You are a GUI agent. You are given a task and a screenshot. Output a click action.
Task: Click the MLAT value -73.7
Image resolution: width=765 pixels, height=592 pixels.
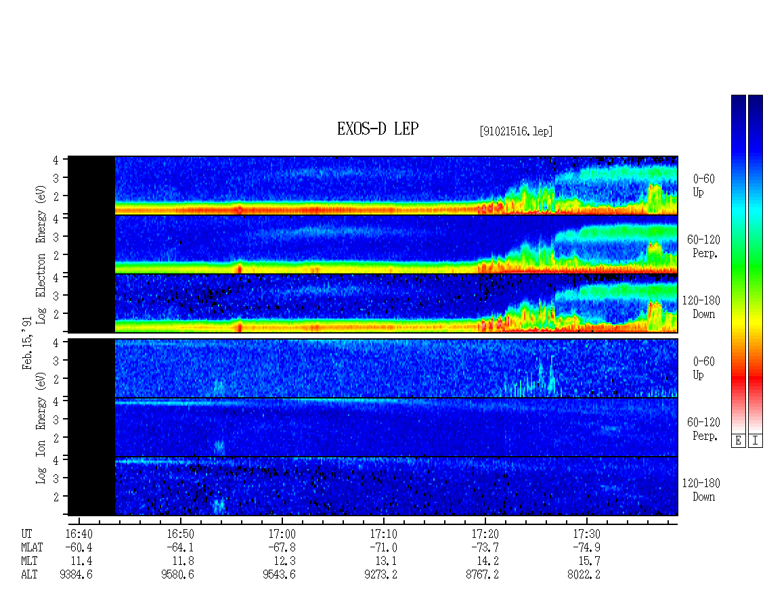pyautogui.click(x=485, y=547)
